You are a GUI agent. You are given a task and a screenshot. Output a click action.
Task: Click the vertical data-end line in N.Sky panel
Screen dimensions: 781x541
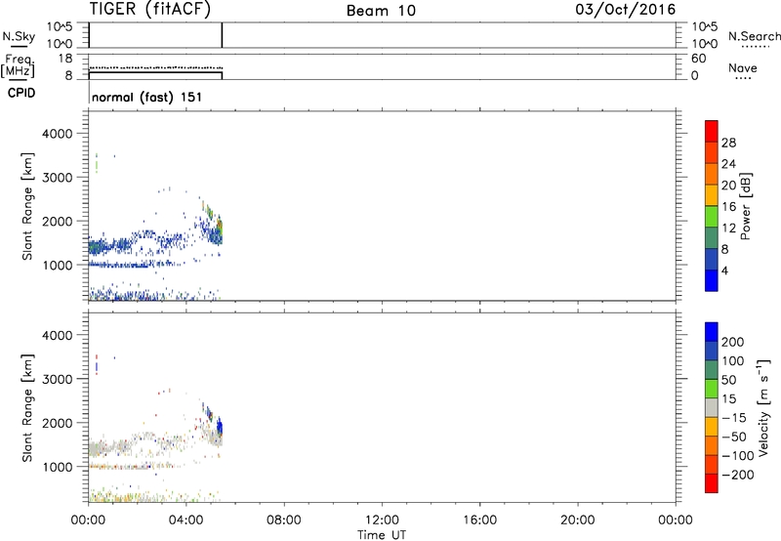[x=222, y=35]
